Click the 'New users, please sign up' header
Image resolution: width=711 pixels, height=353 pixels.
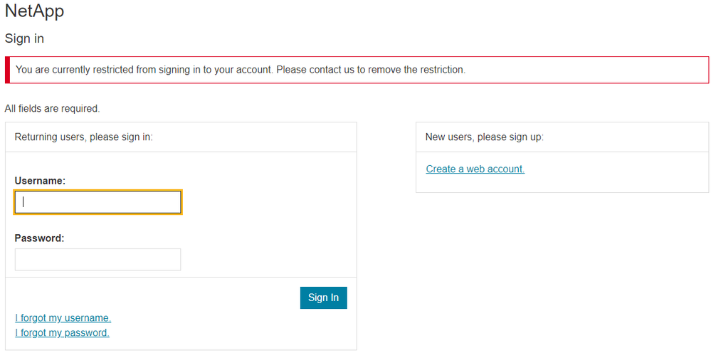click(x=484, y=137)
